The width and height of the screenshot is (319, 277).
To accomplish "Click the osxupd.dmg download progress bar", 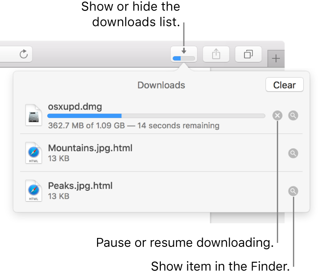I will click(156, 116).
